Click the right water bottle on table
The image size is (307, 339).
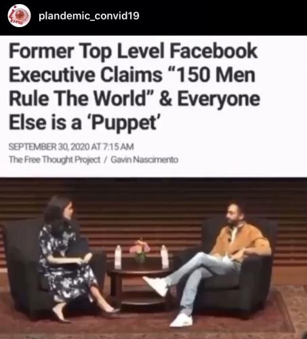(165, 257)
